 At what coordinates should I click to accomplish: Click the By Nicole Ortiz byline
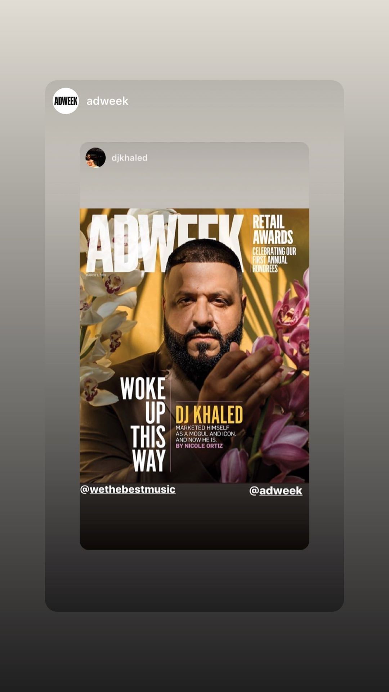pos(199,446)
